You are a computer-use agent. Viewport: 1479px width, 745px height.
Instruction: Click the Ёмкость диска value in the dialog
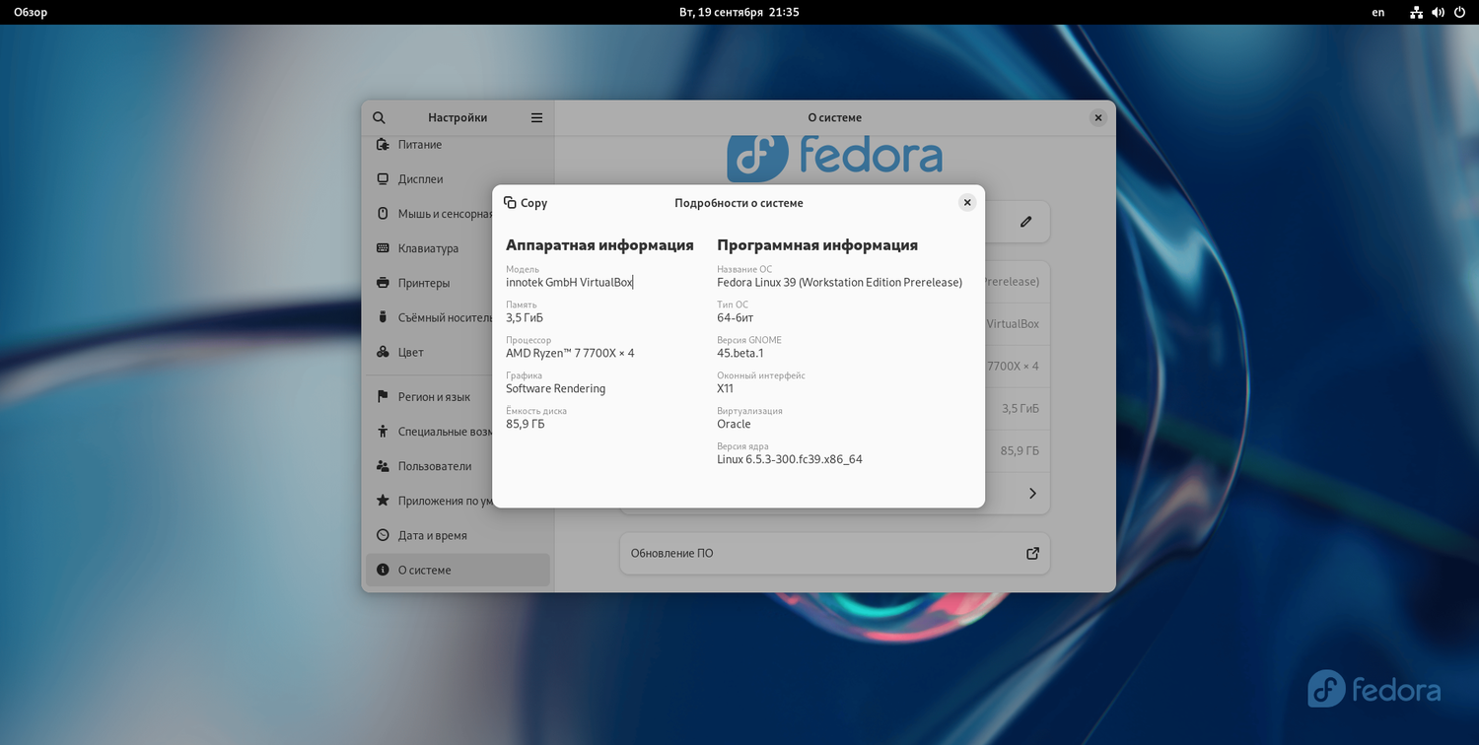tap(525, 424)
